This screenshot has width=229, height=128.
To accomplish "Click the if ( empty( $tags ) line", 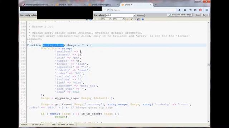I will tap(80, 114).
